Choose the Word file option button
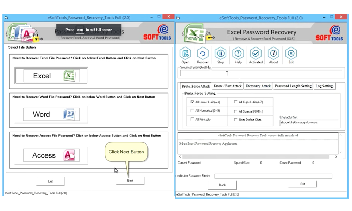 coord(51,114)
